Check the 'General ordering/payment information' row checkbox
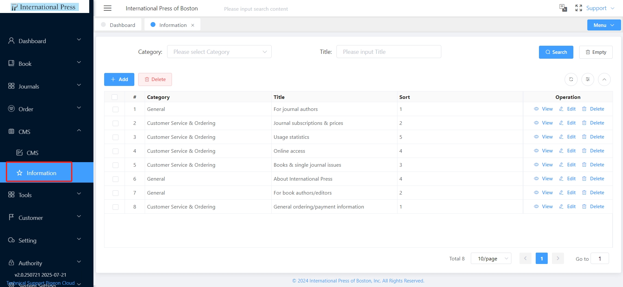The height and width of the screenshot is (287, 623). (116, 207)
